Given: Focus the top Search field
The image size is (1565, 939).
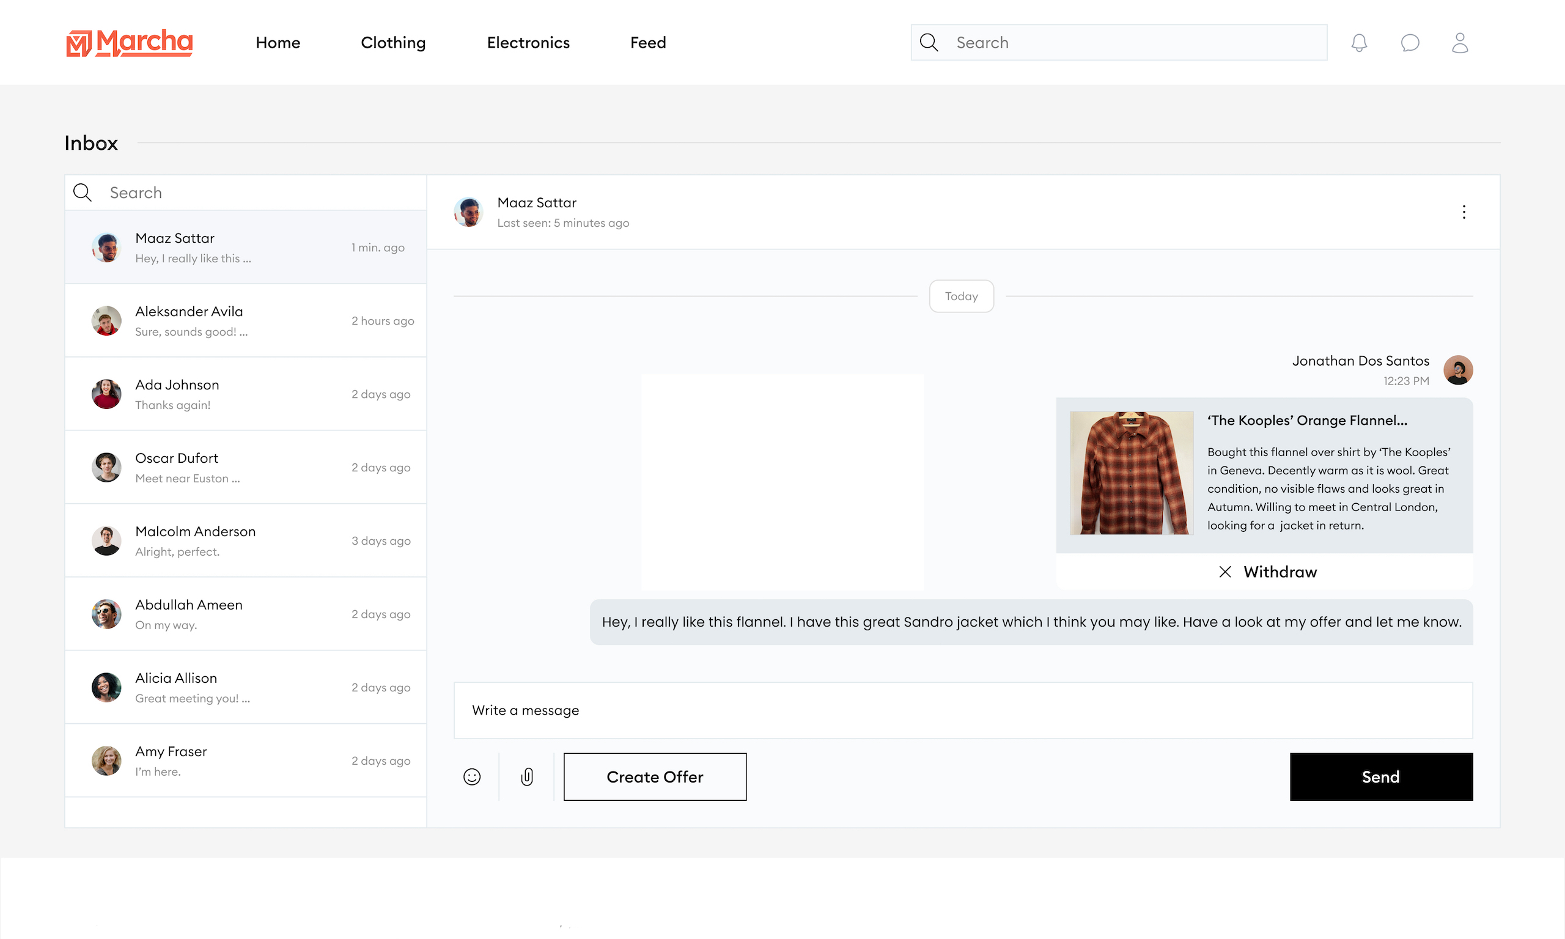Looking at the screenshot, I should click(x=1118, y=42).
